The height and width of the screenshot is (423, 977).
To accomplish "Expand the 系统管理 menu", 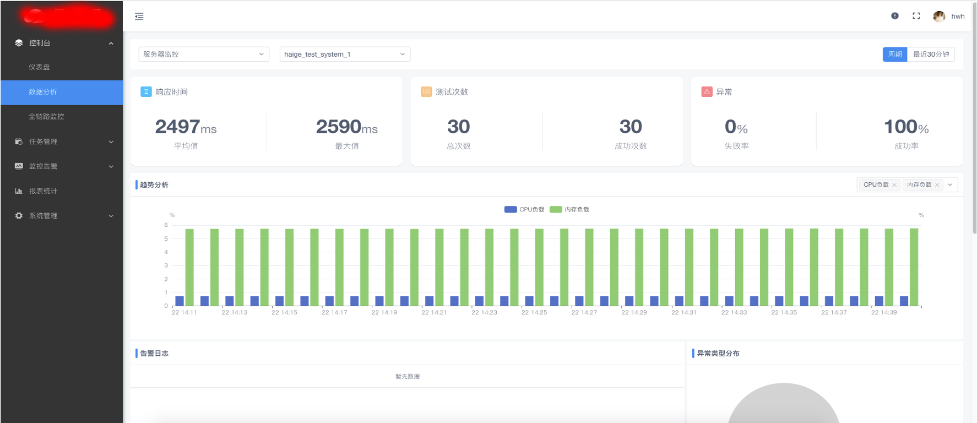I will click(111, 216).
